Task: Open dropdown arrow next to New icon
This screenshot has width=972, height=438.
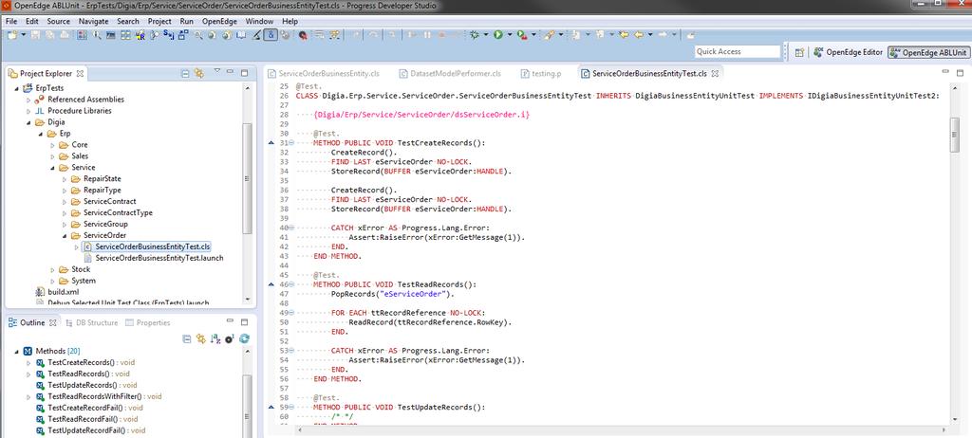Action: tap(24, 35)
